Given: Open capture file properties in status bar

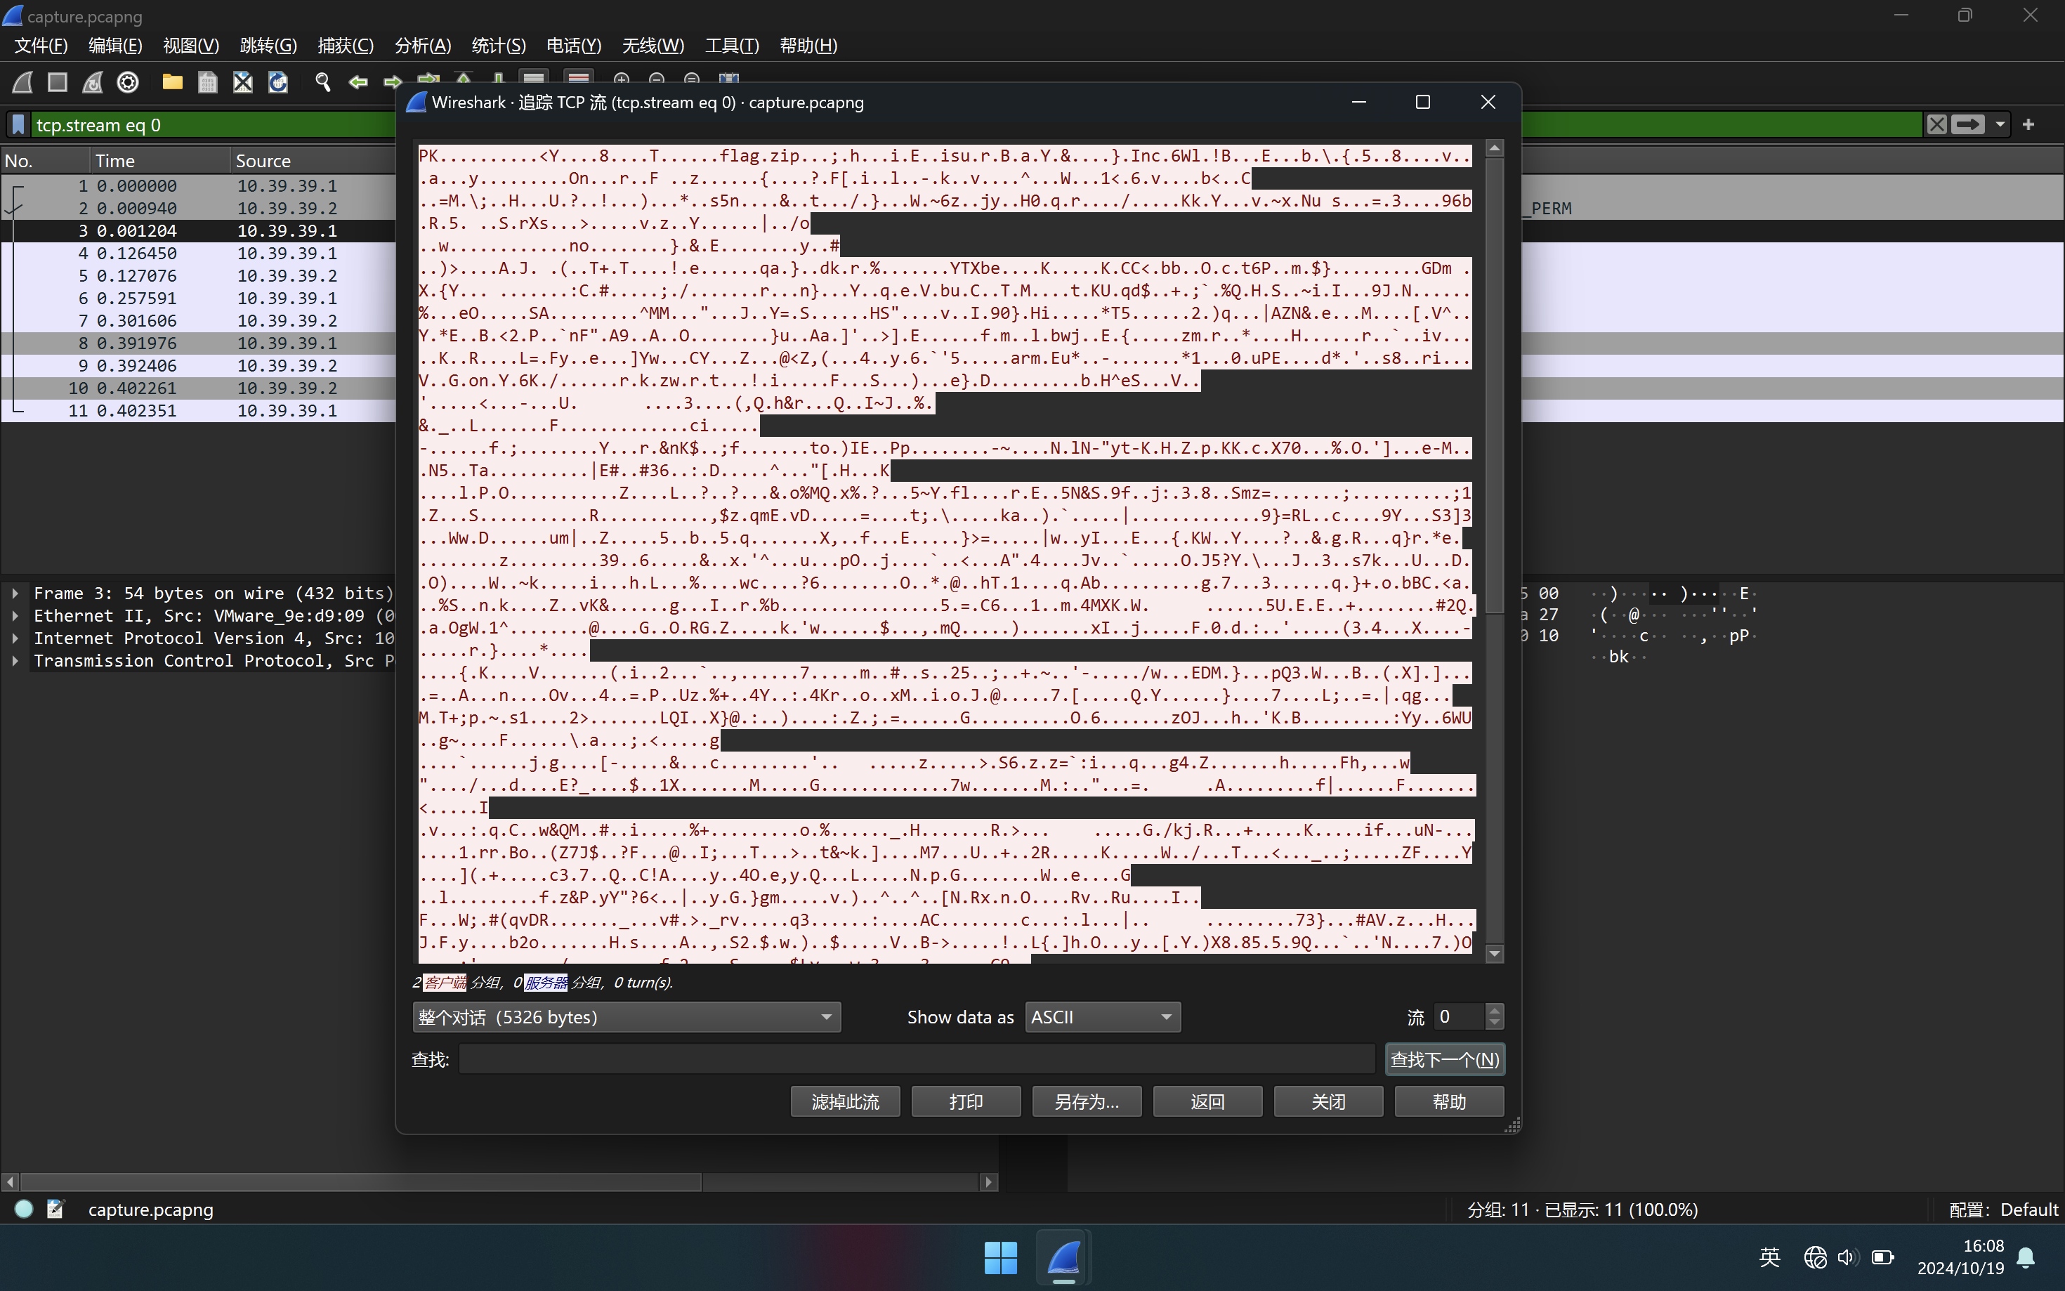Looking at the screenshot, I should tap(55, 1209).
